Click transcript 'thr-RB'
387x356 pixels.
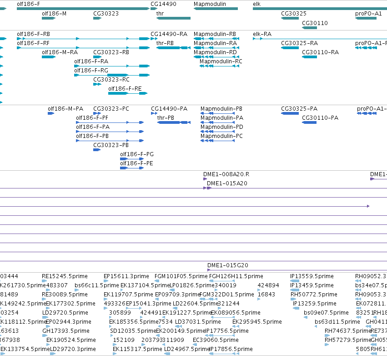(165, 43)
